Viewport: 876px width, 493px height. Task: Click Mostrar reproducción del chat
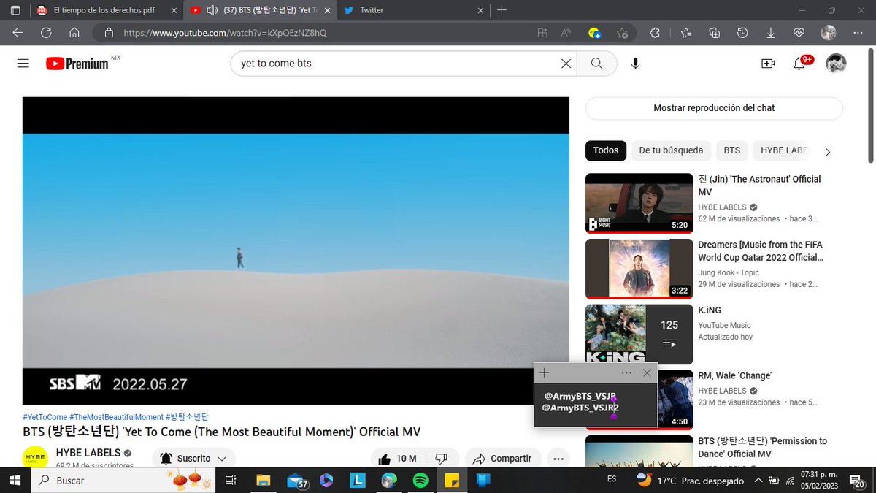[714, 108]
